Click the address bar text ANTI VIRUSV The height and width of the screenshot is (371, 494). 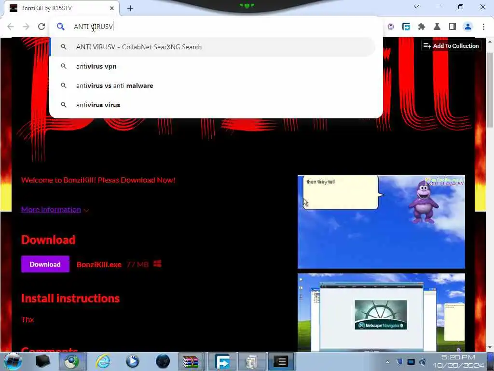pos(93,27)
